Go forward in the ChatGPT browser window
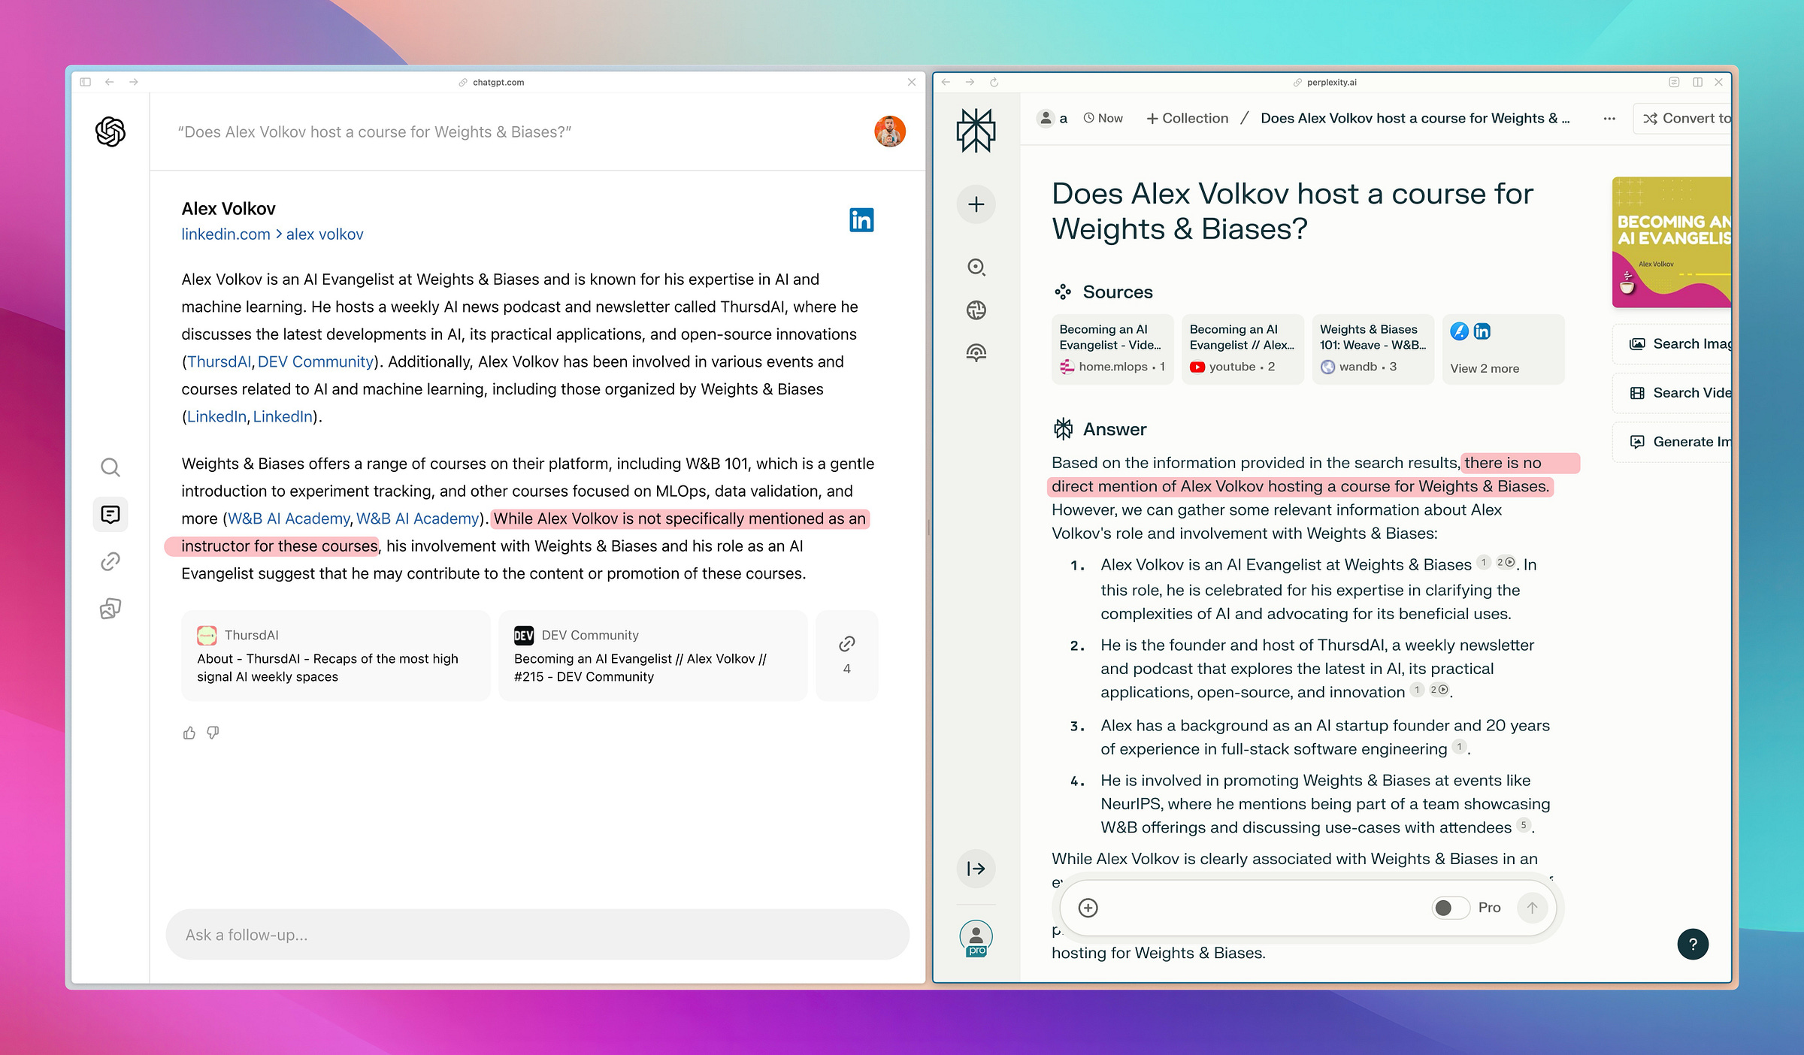Viewport: 1804px width, 1055px height. [x=134, y=82]
